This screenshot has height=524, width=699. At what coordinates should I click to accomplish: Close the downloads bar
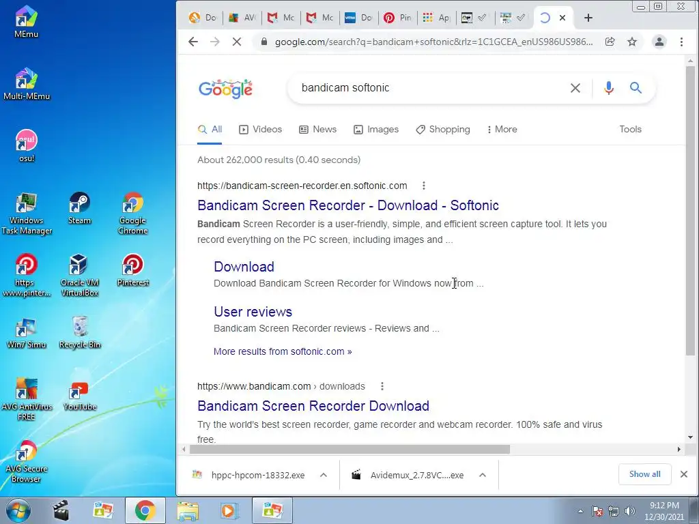coord(683,474)
